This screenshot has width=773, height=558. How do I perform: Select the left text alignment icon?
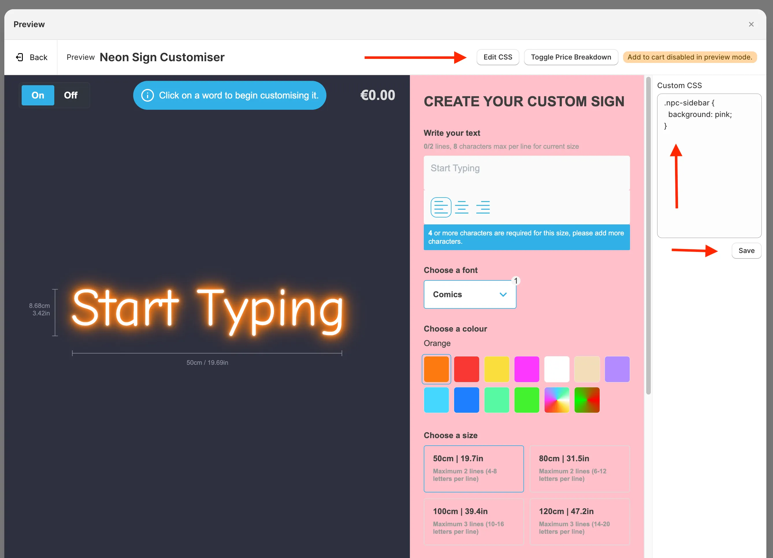point(441,207)
